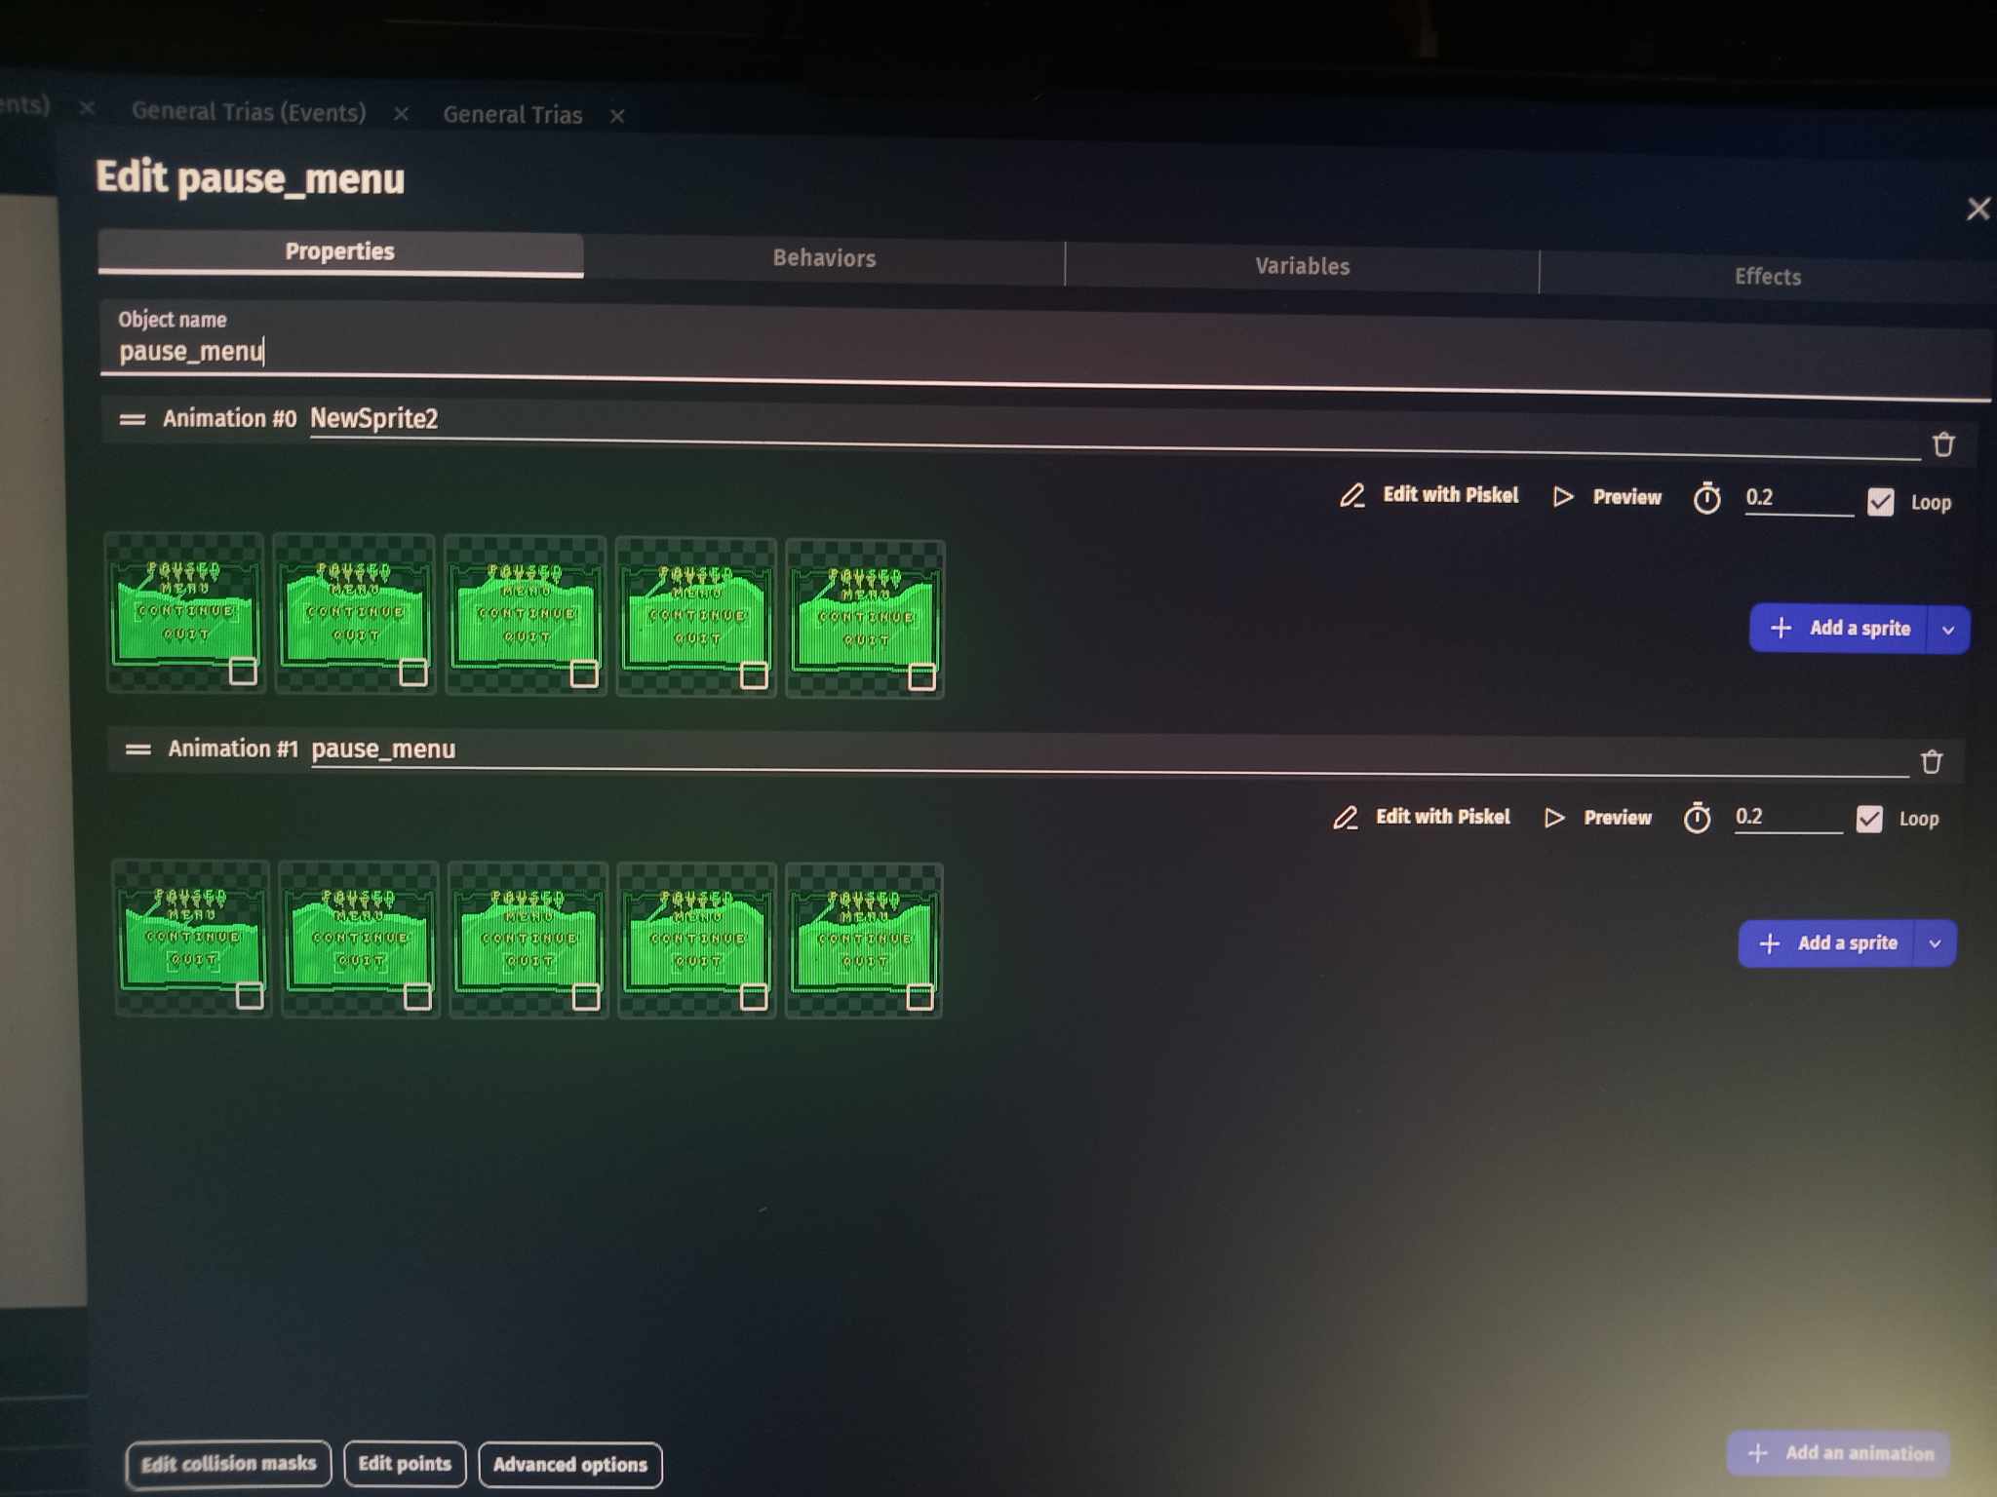Expand Add a sprite dropdown for Animation #1

tap(1936, 943)
